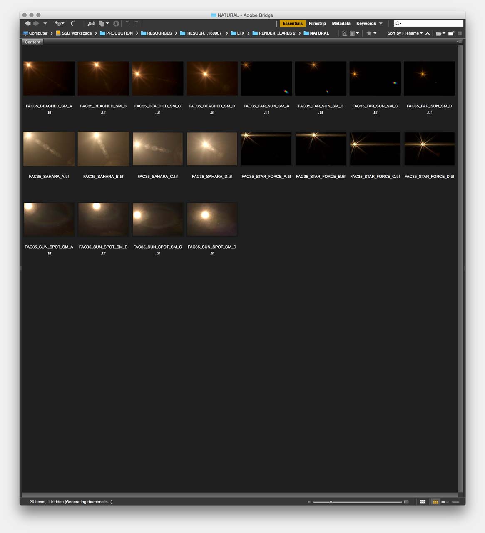Expand the chevron after PRODUCTION
The width and height of the screenshot is (485, 533).
click(x=137, y=33)
